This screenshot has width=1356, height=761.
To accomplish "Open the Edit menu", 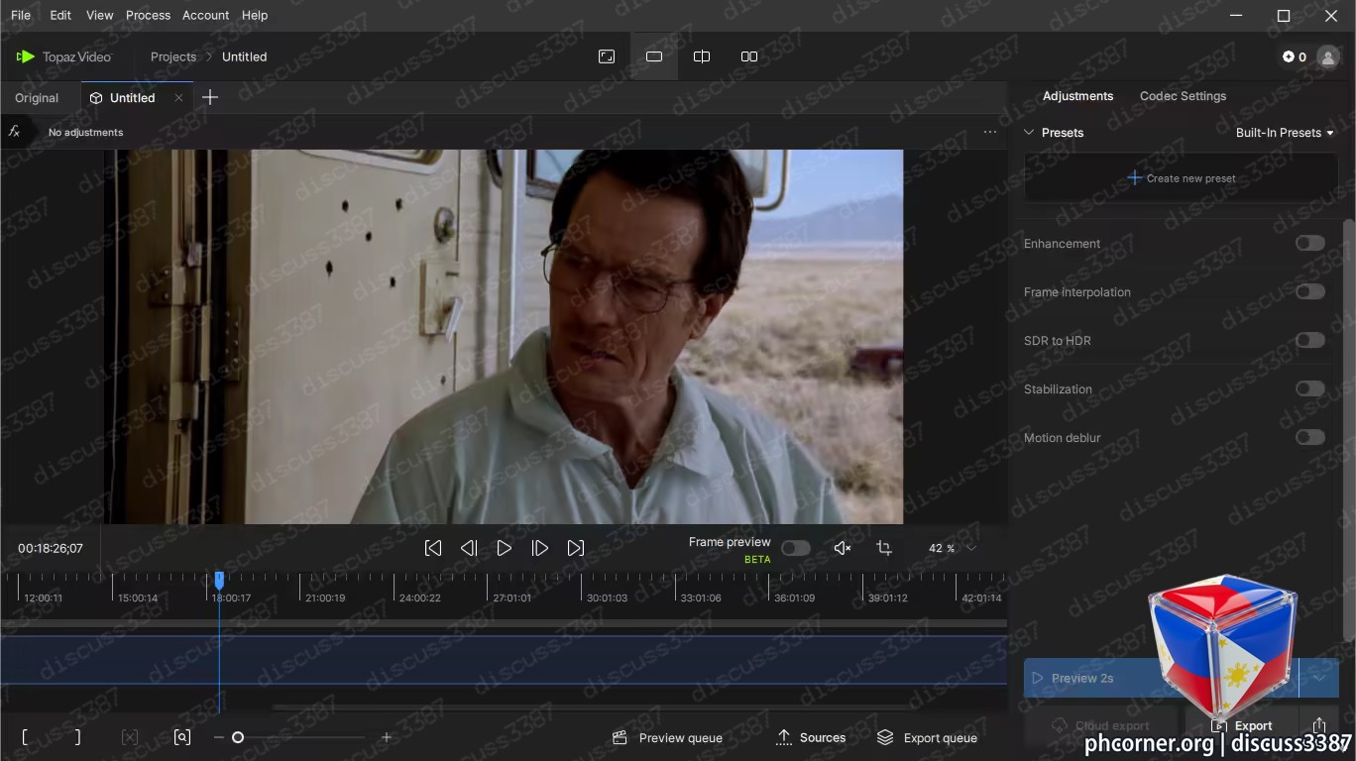I will 60,15.
